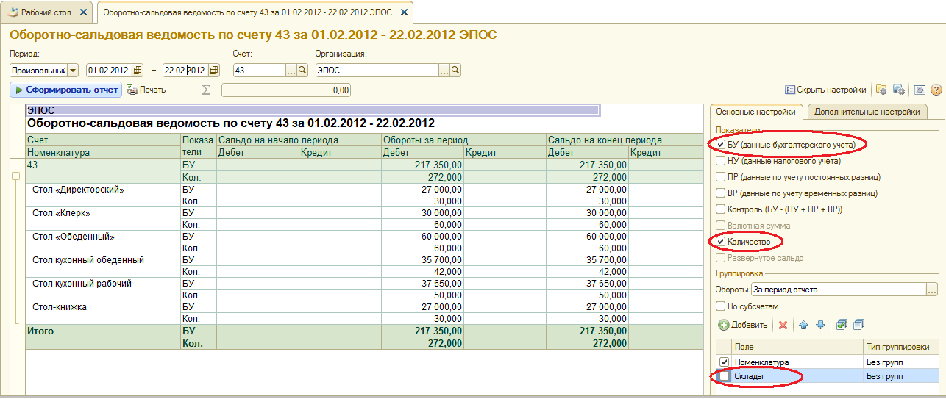Click Сформировать отчет button
This screenshot has width=946, height=399.
point(66,90)
